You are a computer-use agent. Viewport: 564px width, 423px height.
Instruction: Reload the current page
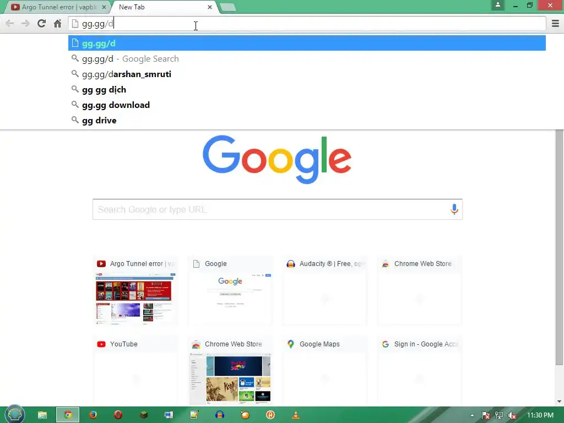(x=41, y=24)
